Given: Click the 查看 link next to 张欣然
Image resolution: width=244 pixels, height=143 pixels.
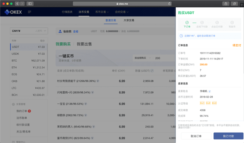Looking at the screenshot, I should [x=76, y=31].
